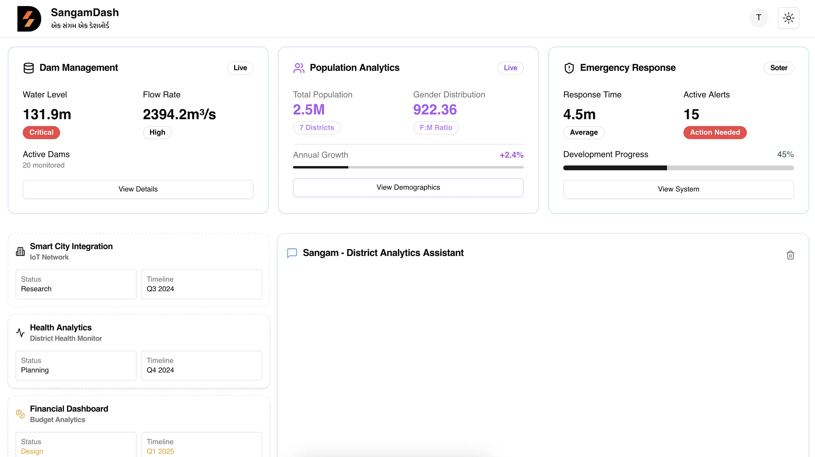The height and width of the screenshot is (457, 815).
Task: Click the Dam Management database icon
Action: click(28, 68)
